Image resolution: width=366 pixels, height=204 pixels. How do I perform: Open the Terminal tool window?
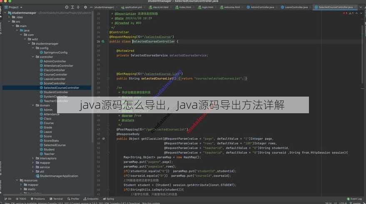[56, 199]
